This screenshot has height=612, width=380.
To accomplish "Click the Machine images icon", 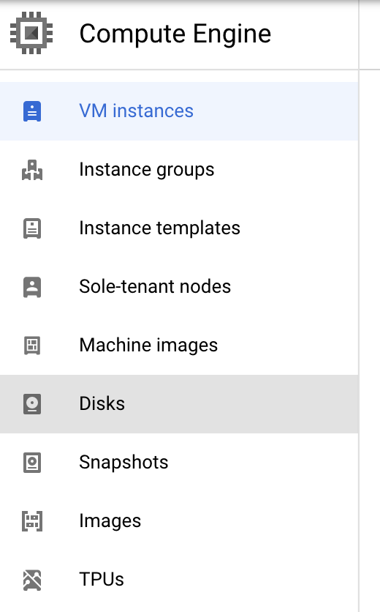I will (x=32, y=346).
